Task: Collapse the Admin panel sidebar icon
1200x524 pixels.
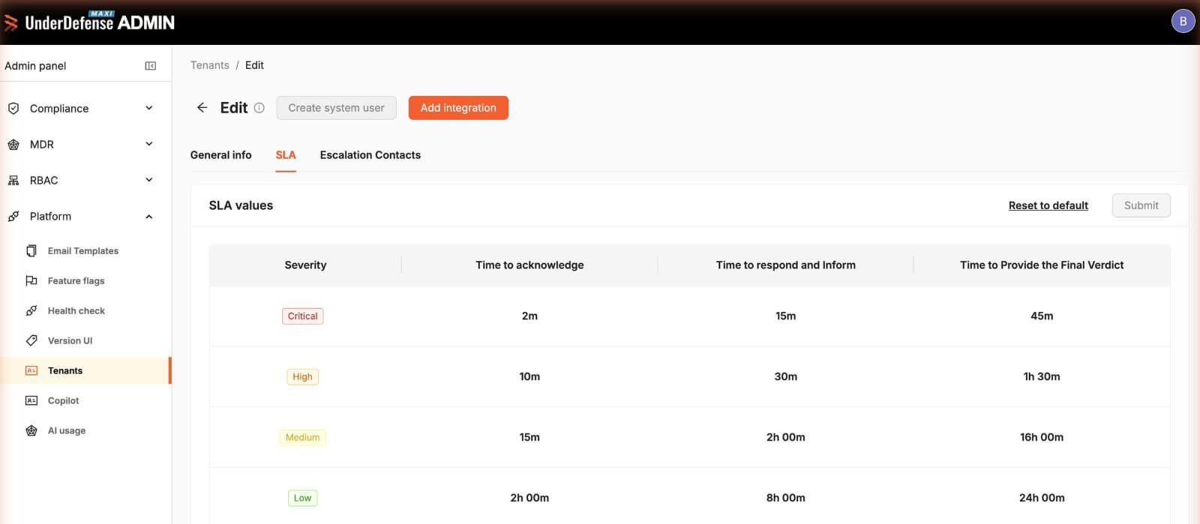Action: pyautogui.click(x=151, y=66)
